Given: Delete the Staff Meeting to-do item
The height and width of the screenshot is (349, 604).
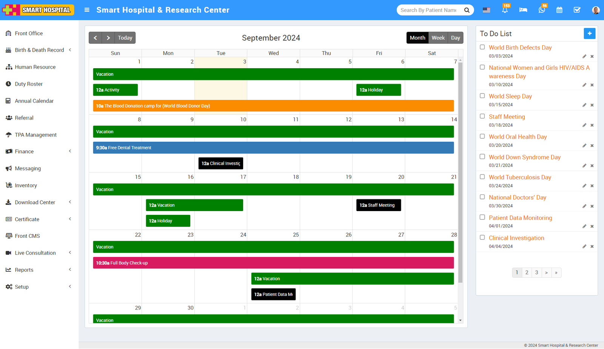Looking at the screenshot, I should click(592, 126).
